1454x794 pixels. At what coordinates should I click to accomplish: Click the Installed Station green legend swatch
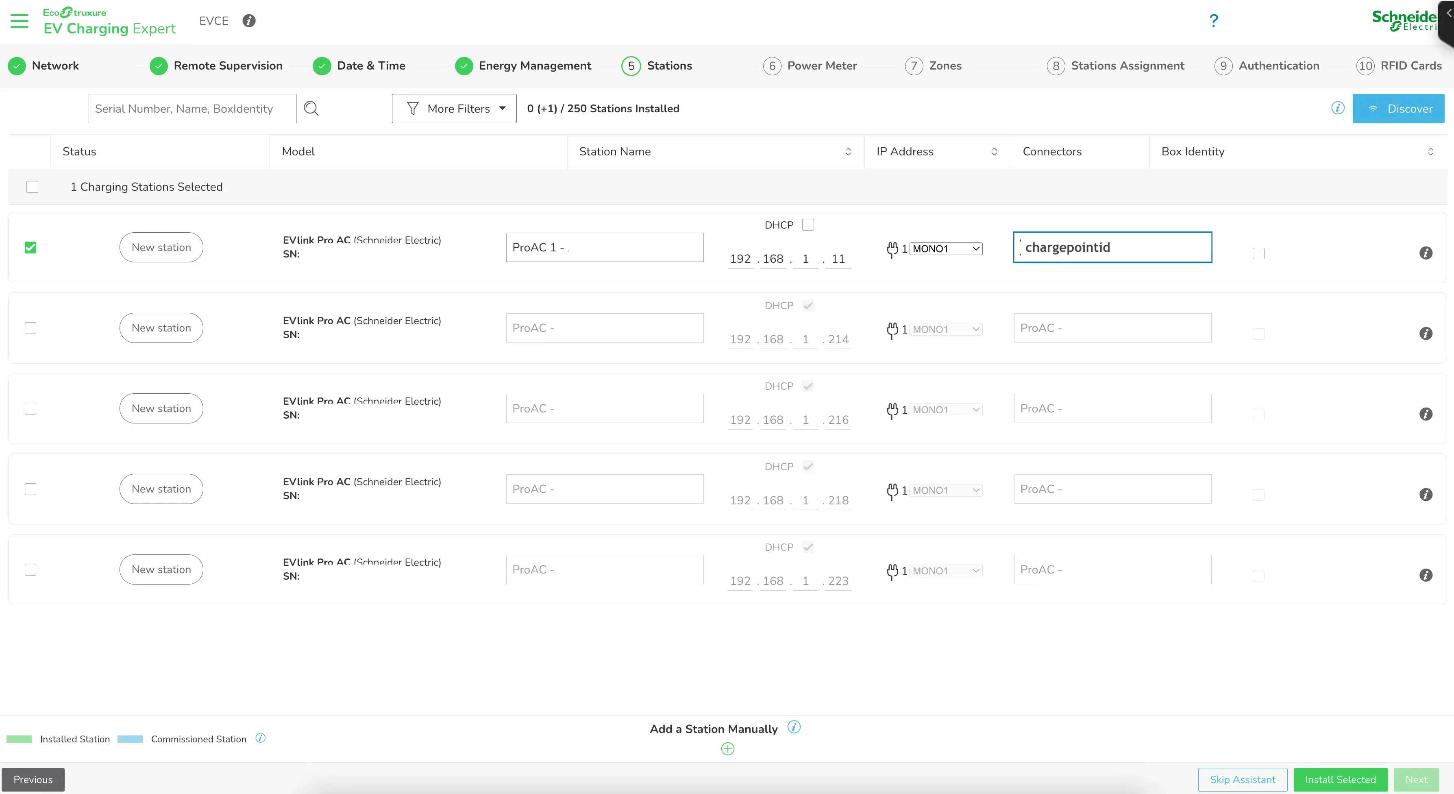point(19,739)
